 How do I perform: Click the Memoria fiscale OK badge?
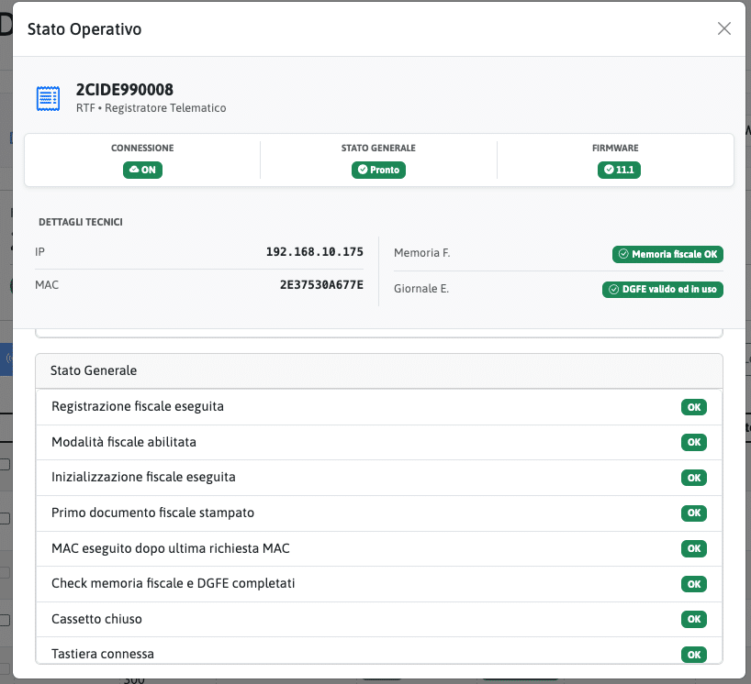click(667, 254)
